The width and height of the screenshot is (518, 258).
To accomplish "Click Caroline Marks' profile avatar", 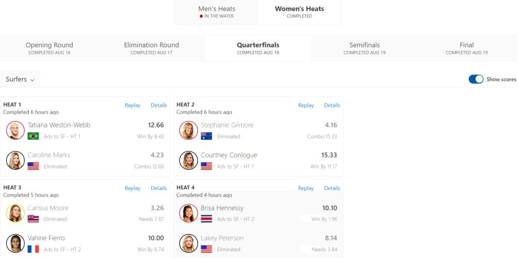I will point(16,160).
